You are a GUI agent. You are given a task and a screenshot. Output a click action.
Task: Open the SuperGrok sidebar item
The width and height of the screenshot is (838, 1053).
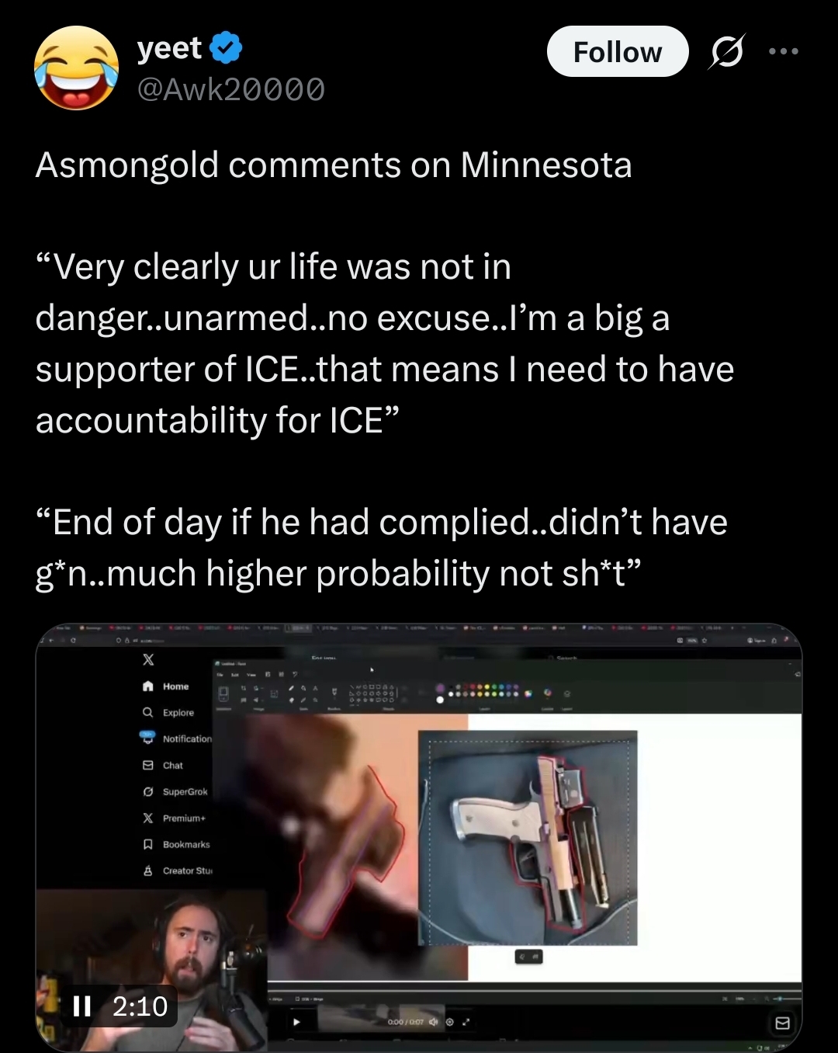tap(175, 792)
